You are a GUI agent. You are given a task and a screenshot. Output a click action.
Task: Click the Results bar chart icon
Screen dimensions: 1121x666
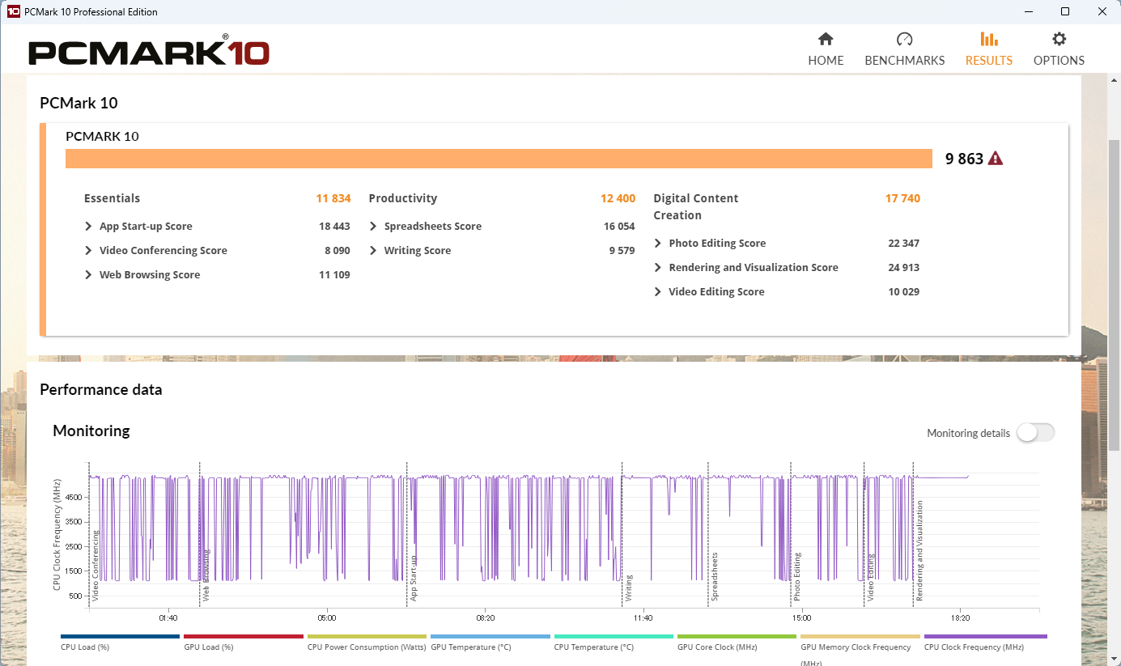988,39
